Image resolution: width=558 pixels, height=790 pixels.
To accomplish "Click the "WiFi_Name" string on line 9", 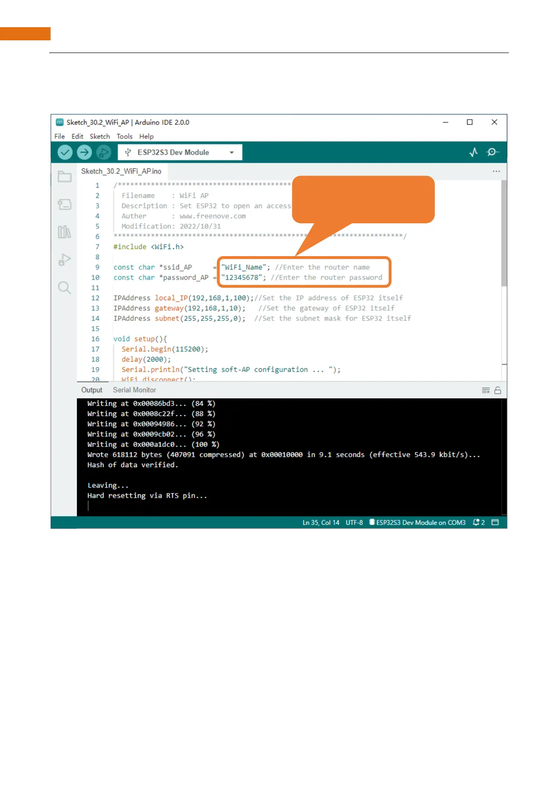I will (x=244, y=267).
